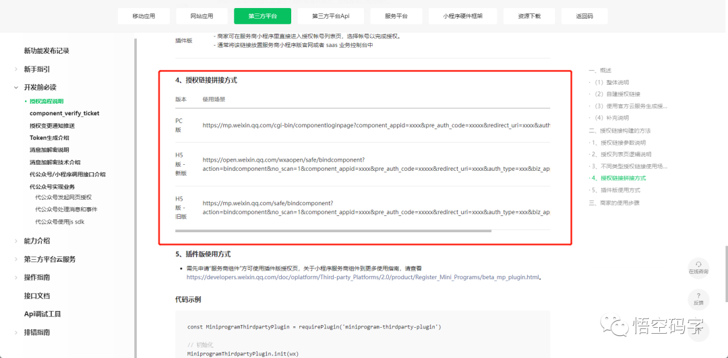Jump to 1、授权链接参数说明 in outline
728x358 pixels.
[618, 143]
